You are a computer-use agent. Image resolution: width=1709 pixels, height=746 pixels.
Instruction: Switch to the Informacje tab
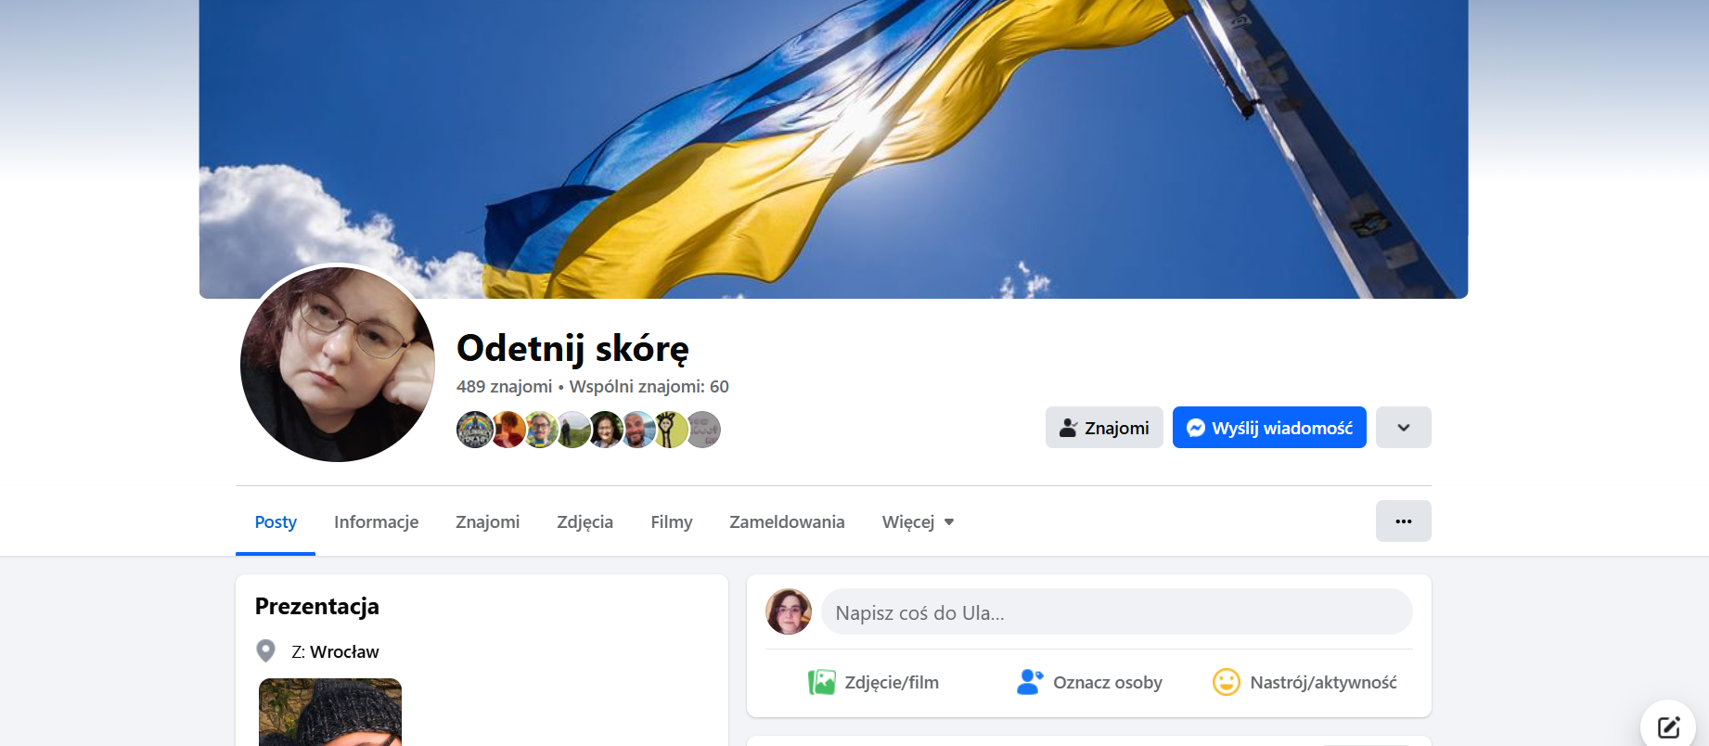376,521
